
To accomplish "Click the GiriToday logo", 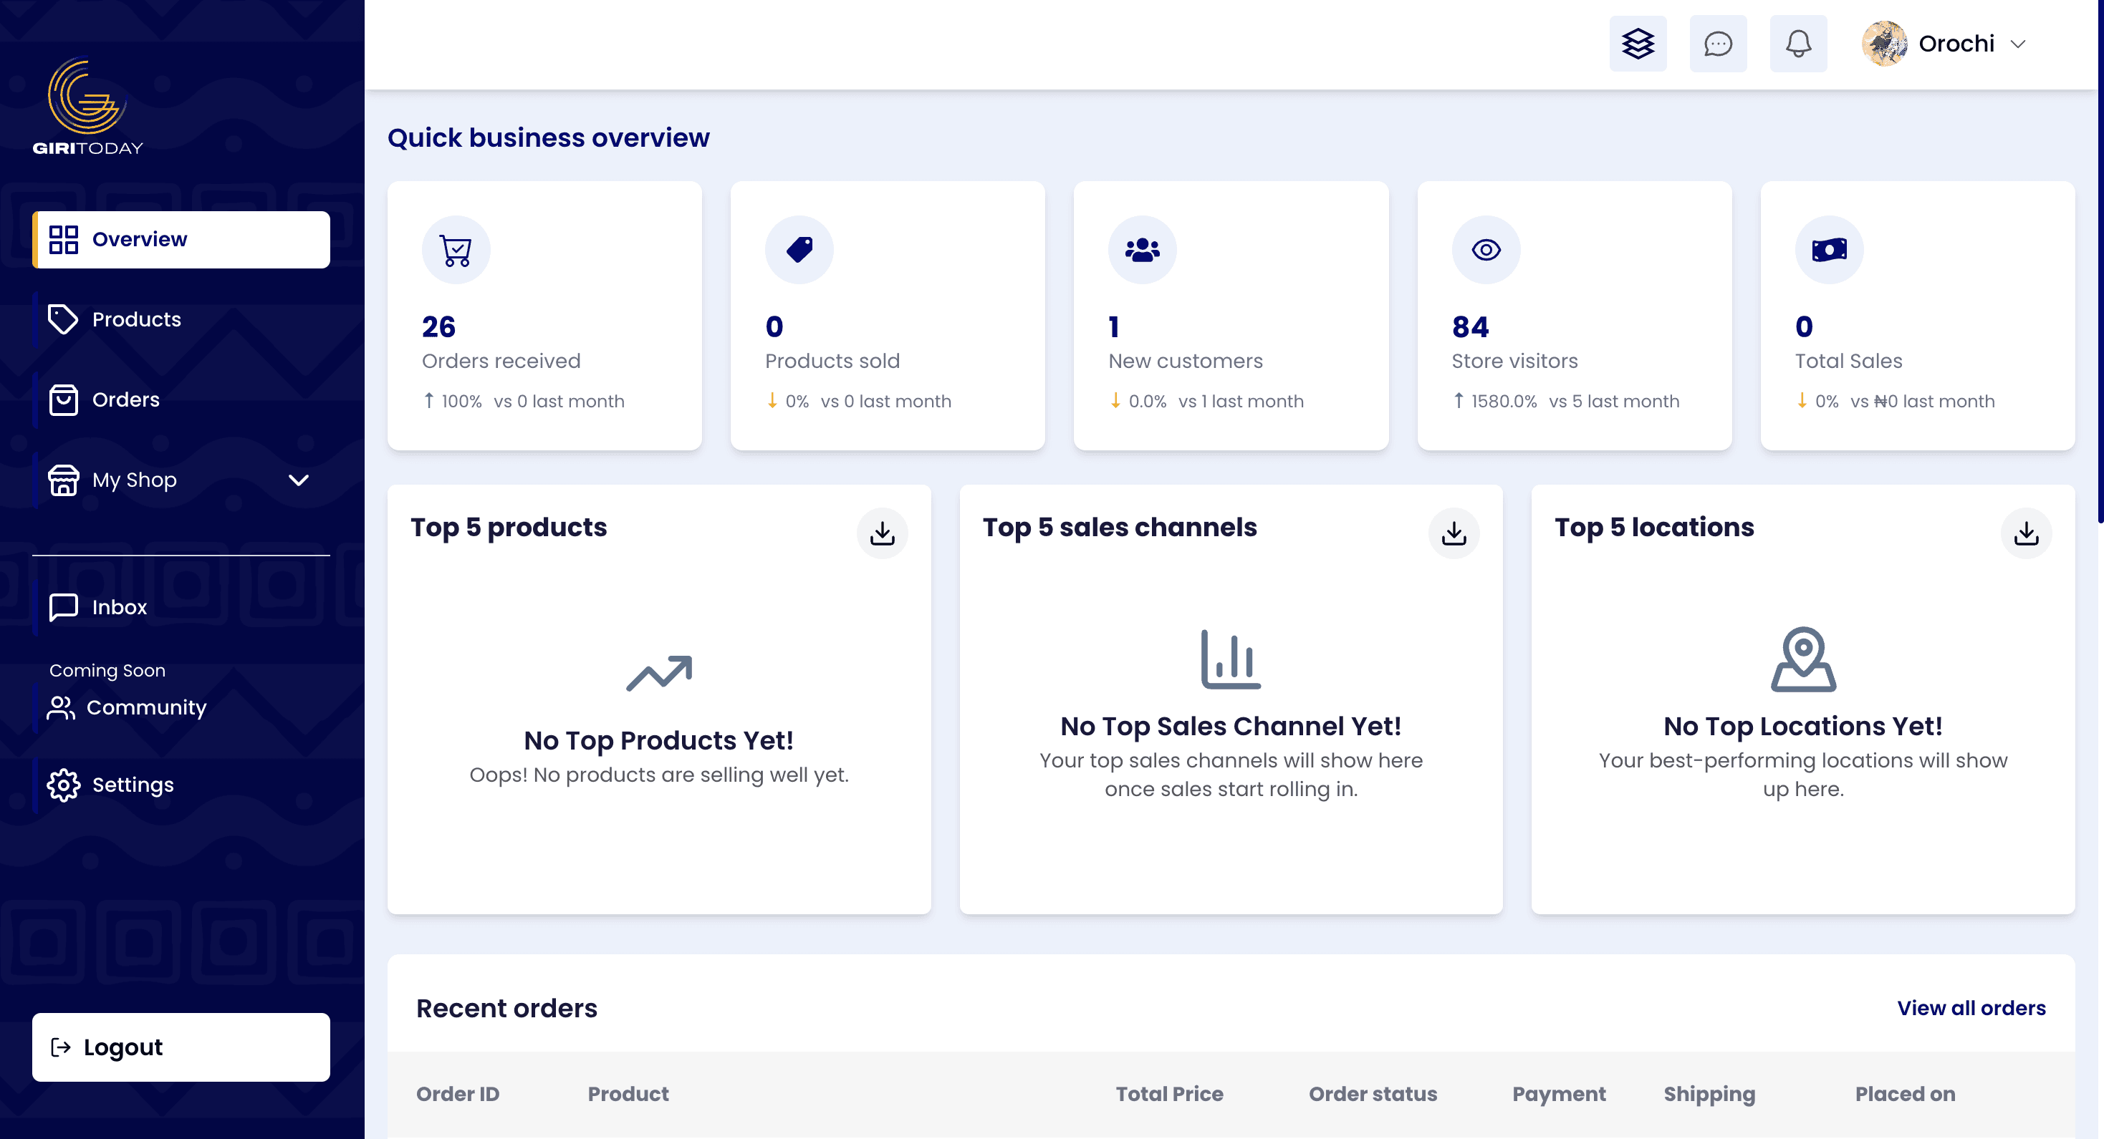I will click(87, 106).
